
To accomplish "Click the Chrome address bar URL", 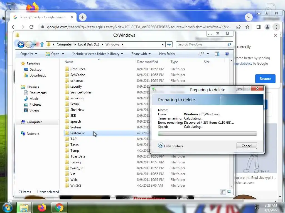I will click(x=139, y=27).
